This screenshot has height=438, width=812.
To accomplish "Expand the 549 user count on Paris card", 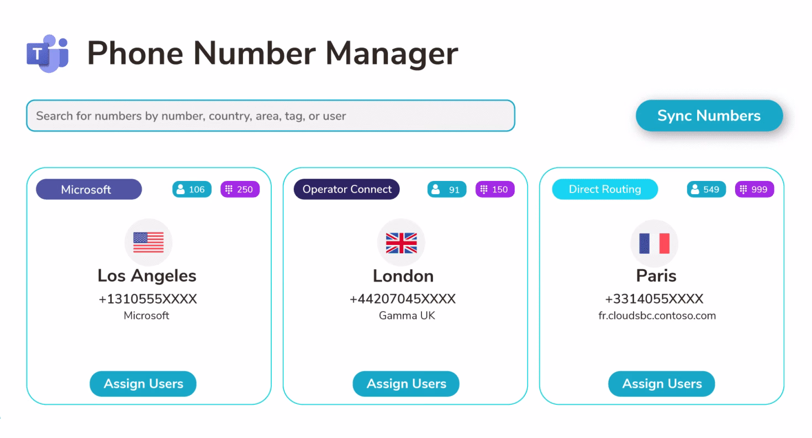I will [x=705, y=189].
